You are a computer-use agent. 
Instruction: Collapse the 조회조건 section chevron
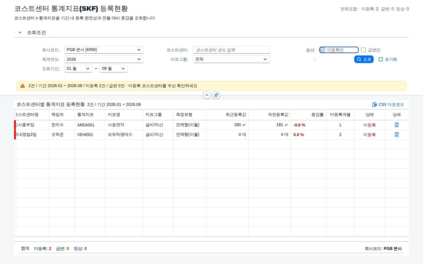click(20, 33)
